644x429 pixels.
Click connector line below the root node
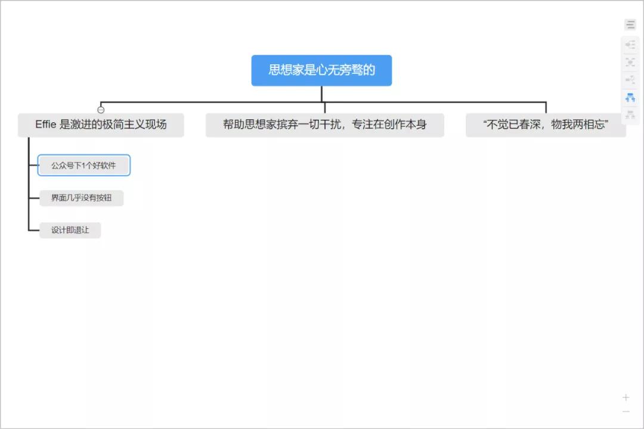click(x=321, y=94)
